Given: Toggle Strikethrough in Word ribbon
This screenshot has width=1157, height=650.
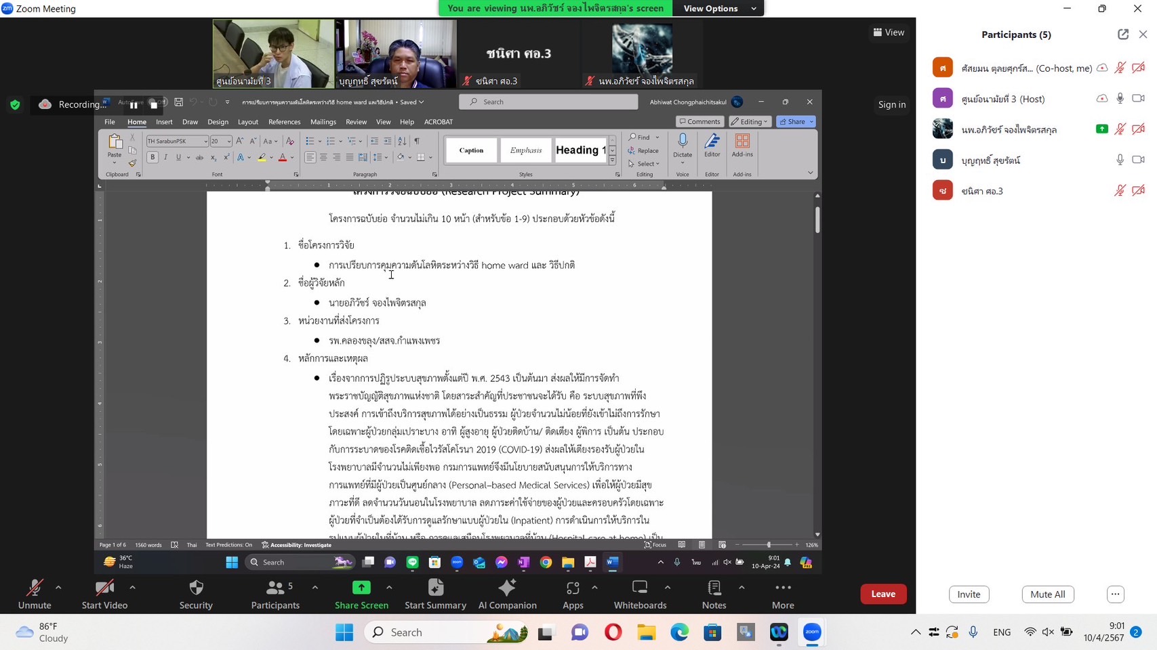Looking at the screenshot, I should click(199, 157).
